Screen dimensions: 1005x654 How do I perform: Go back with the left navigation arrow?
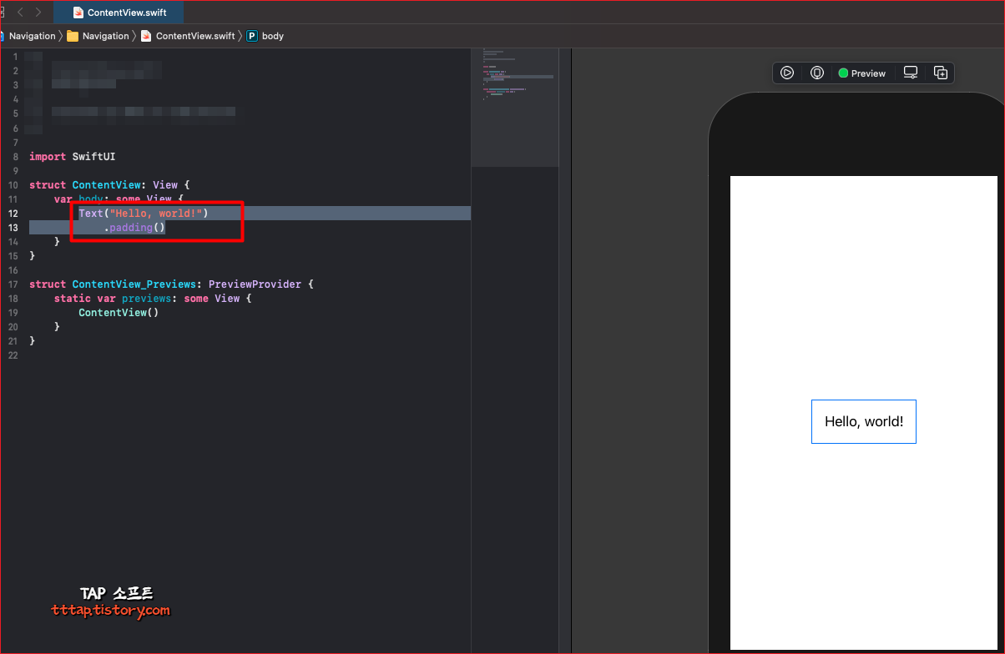21,12
